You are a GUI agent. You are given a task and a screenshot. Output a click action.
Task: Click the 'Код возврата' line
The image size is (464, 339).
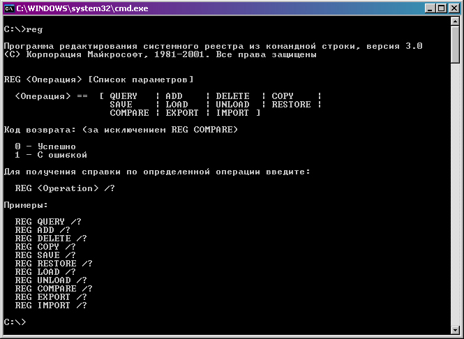tap(121, 130)
